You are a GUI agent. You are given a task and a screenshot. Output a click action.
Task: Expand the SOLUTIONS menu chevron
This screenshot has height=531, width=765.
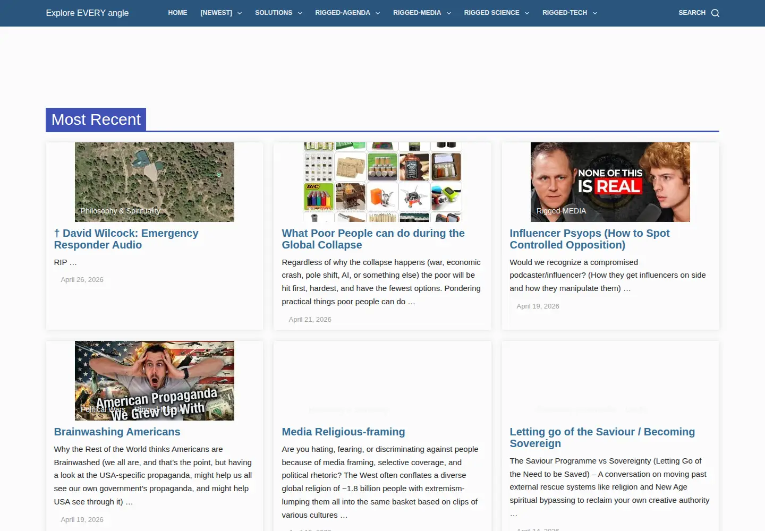point(300,13)
